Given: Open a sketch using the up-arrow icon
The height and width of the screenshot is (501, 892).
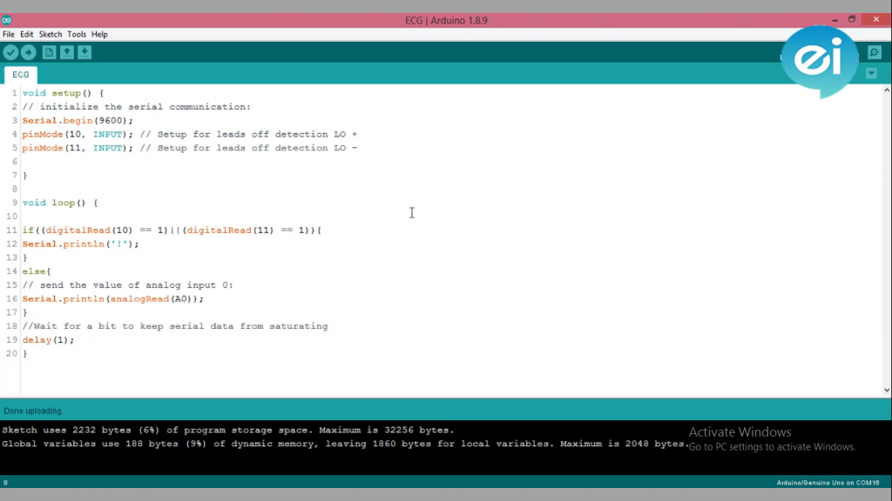Looking at the screenshot, I should point(67,53).
